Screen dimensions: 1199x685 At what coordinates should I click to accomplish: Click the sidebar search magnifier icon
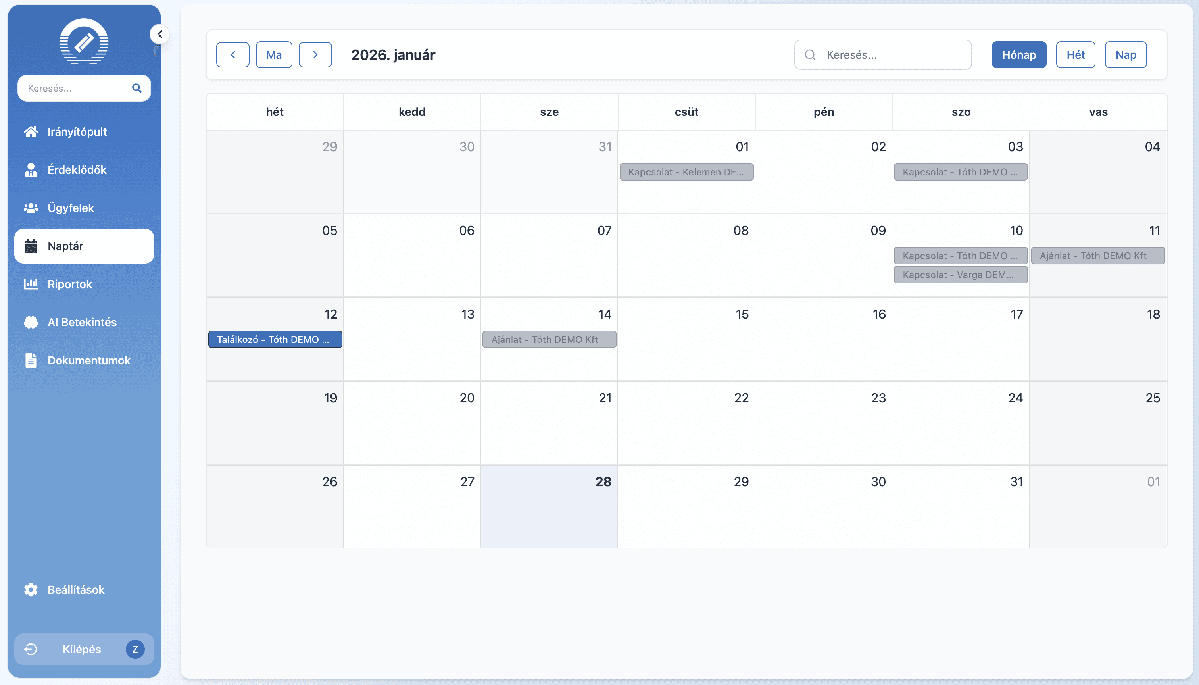tap(137, 88)
